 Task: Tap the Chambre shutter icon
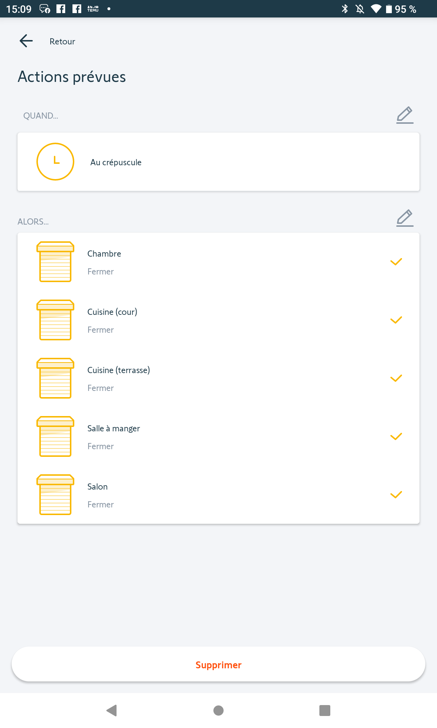pos(55,262)
